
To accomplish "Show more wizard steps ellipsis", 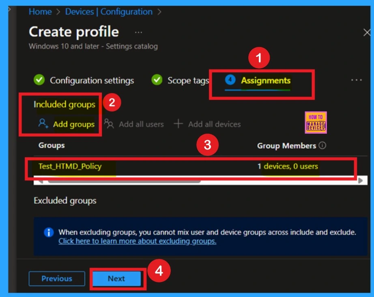I will click(x=356, y=80).
